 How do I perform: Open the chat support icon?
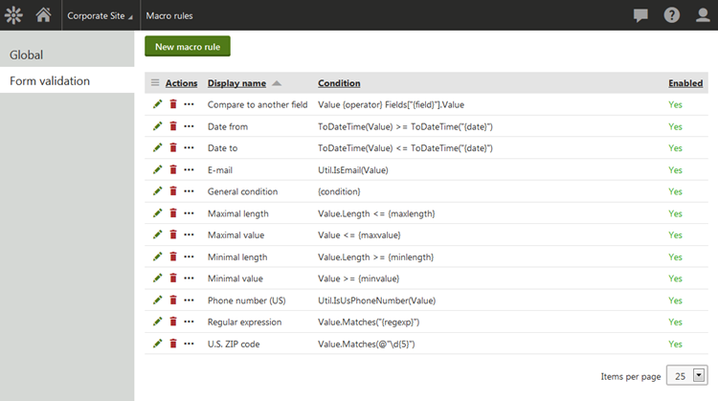coord(640,15)
